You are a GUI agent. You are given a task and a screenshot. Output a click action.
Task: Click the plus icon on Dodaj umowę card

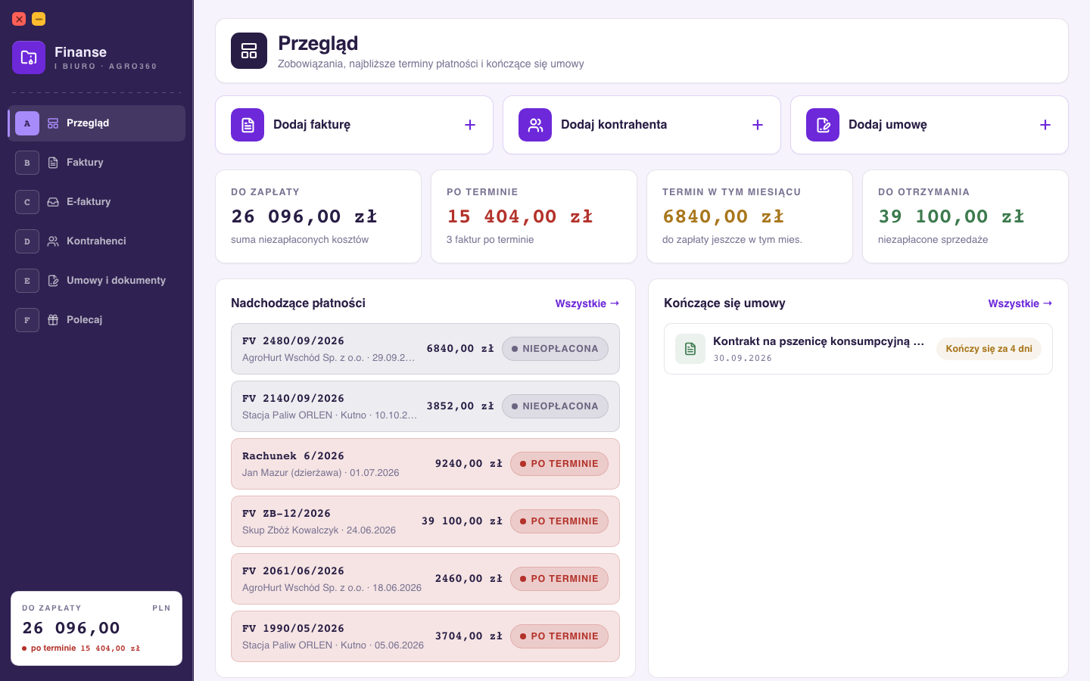coord(1045,125)
